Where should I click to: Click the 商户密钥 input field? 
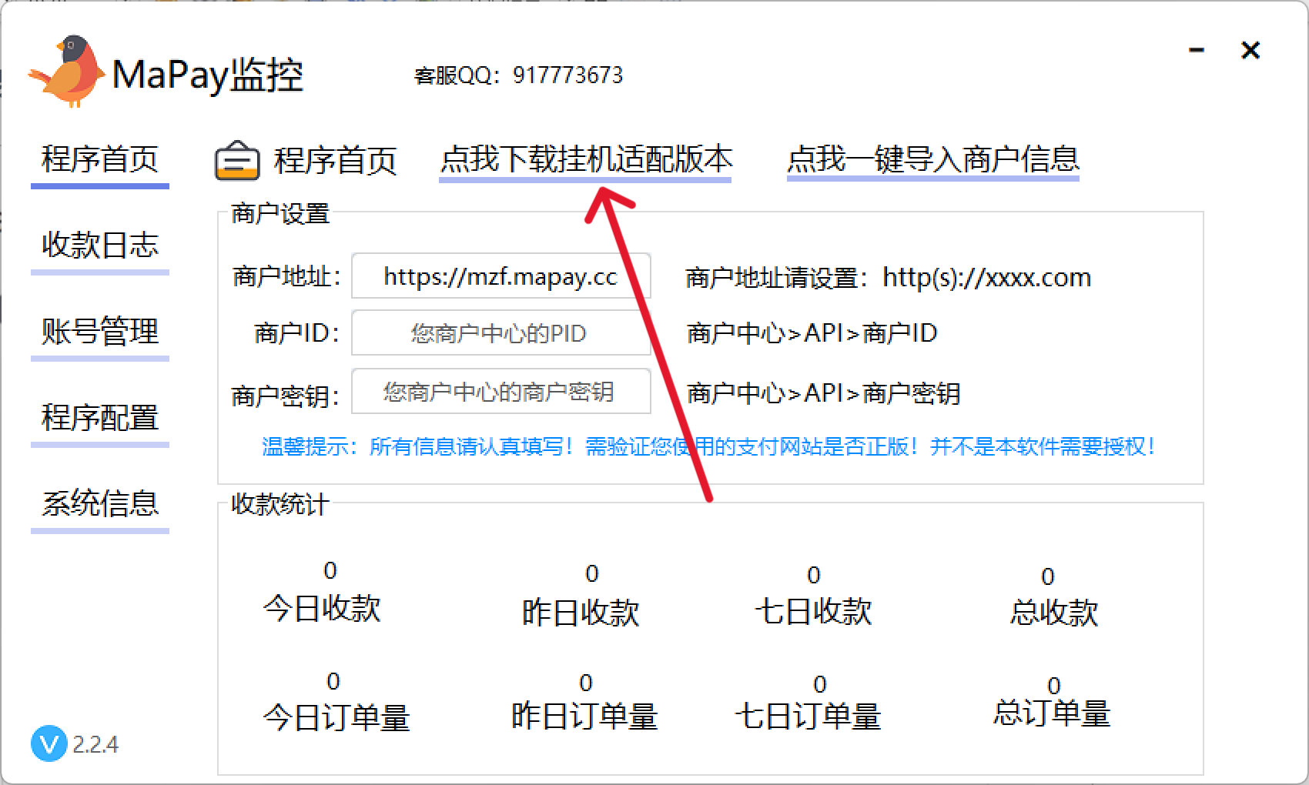coord(501,392)
